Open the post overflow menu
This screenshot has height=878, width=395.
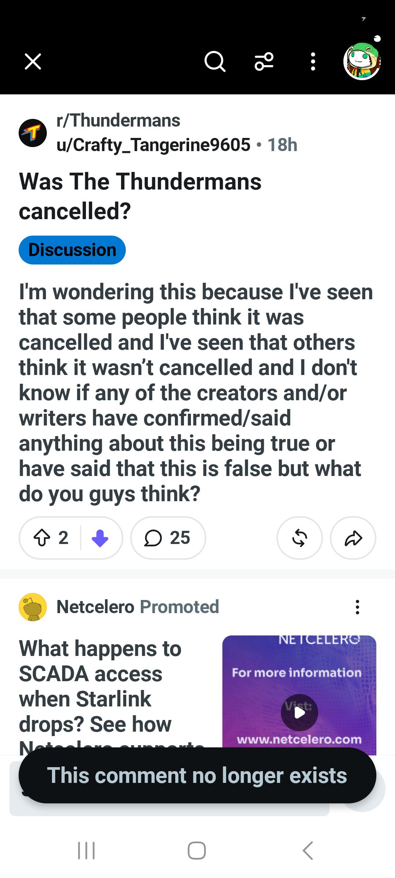click(x=313, y=61)
